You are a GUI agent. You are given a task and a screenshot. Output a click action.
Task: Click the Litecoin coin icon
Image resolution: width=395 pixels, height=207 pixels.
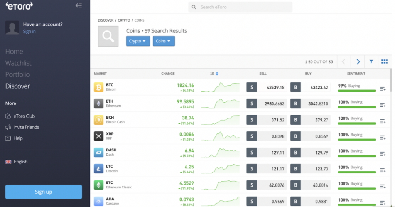pos(98,169)
